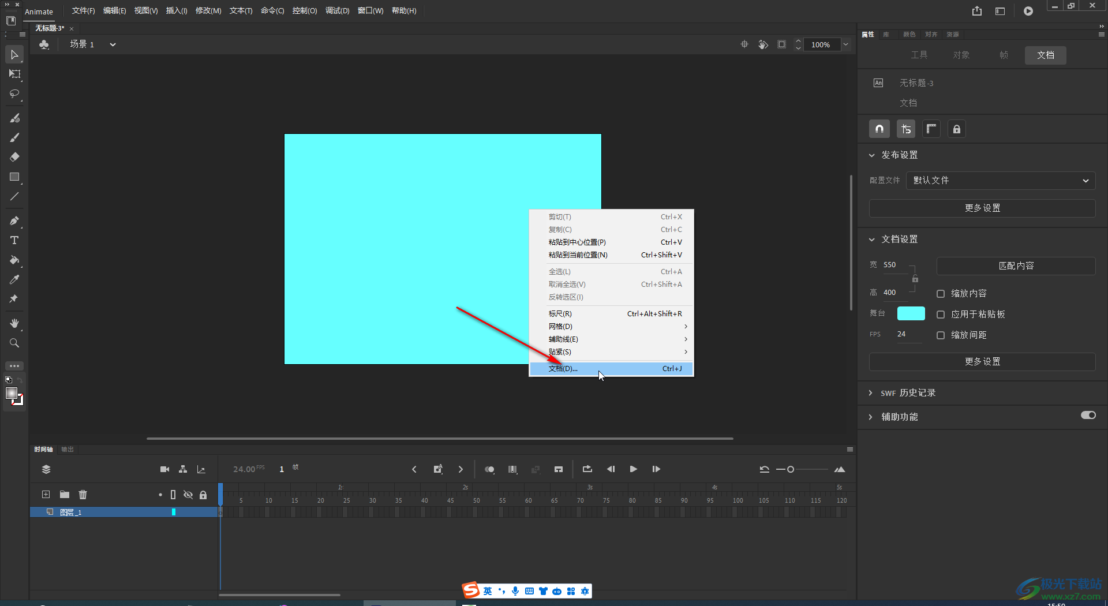Select the Paint Bucket tool

pos(14,260)
